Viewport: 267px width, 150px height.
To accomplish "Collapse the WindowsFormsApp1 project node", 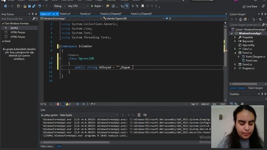I will pyautogui.click(x=232, y=33).
